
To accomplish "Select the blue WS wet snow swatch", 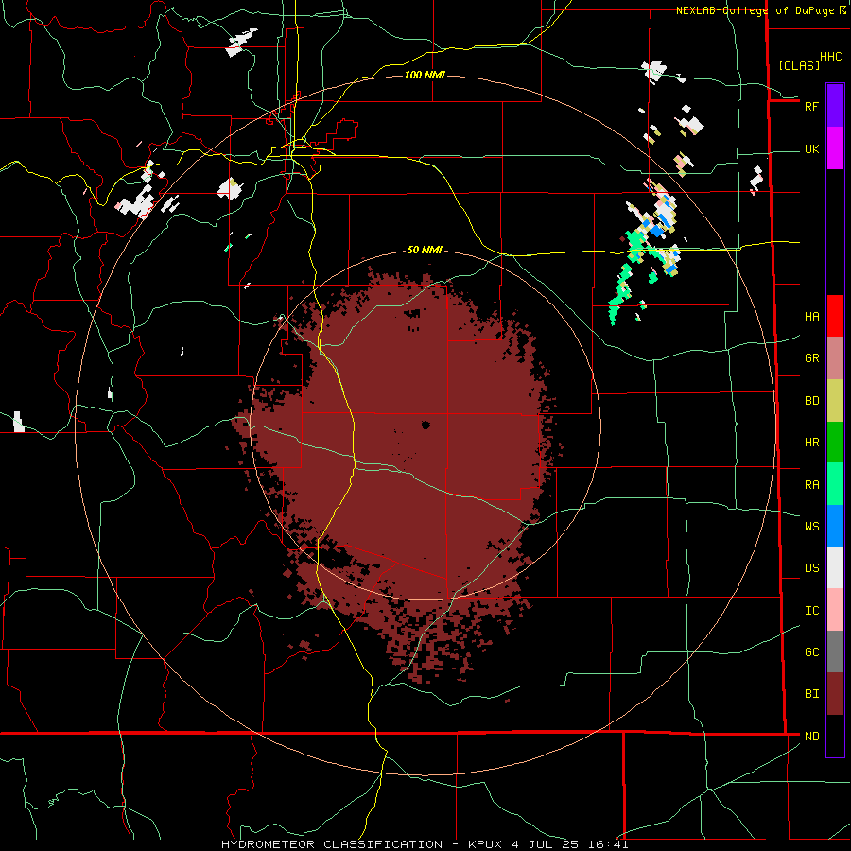I will click(835, 526).
